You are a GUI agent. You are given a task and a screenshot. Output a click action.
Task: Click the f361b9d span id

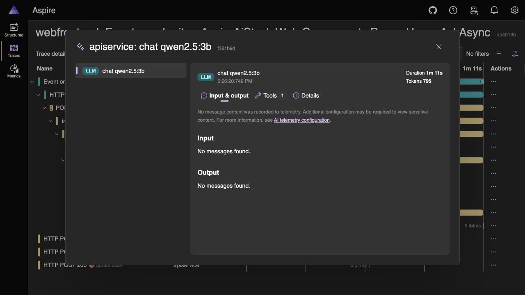tap(226, 48)
